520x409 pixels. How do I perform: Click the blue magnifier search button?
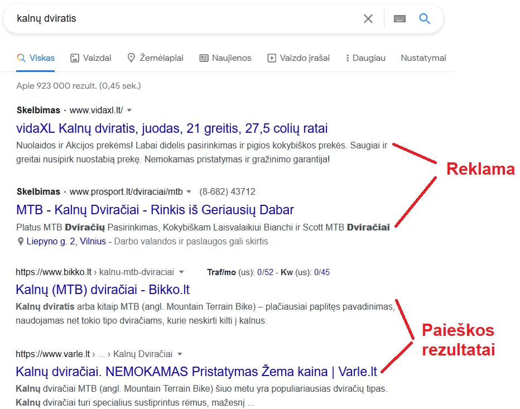point(425,18)
